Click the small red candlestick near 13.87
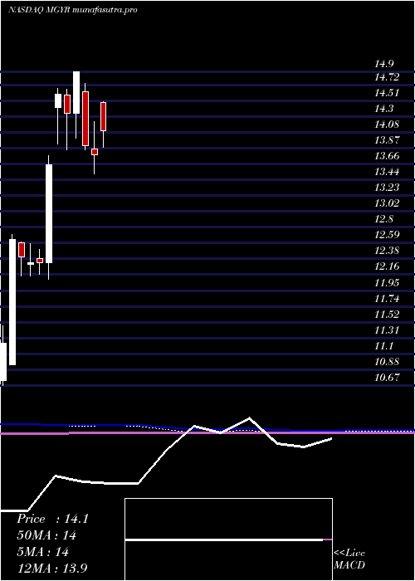 coord(95,152)
